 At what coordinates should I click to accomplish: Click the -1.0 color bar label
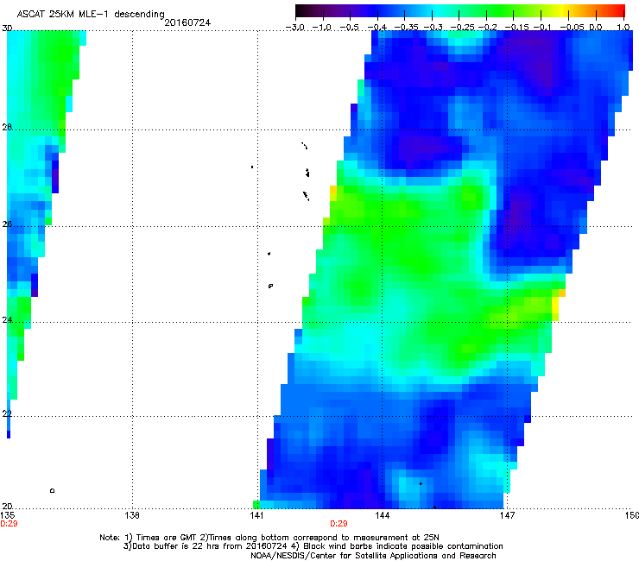[322, 28]
